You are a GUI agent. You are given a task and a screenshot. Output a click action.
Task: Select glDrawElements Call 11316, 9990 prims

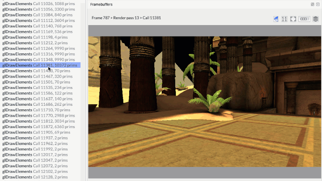coord(38,54)
